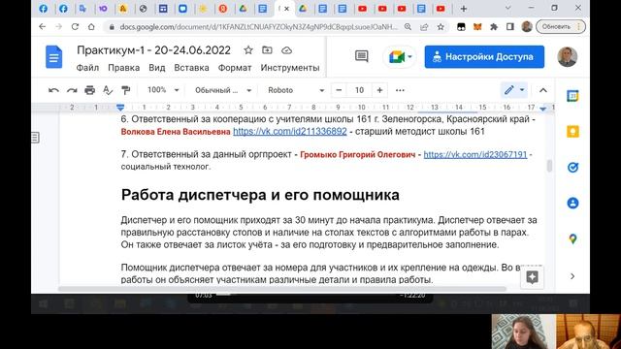Click the docs.google.com address bar

(258, 27)
